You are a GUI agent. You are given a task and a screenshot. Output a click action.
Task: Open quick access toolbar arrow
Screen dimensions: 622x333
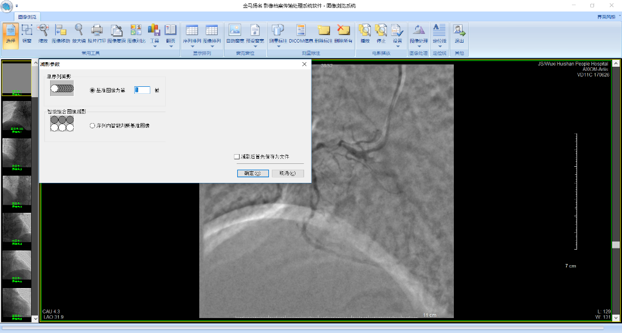coord(17,6)
